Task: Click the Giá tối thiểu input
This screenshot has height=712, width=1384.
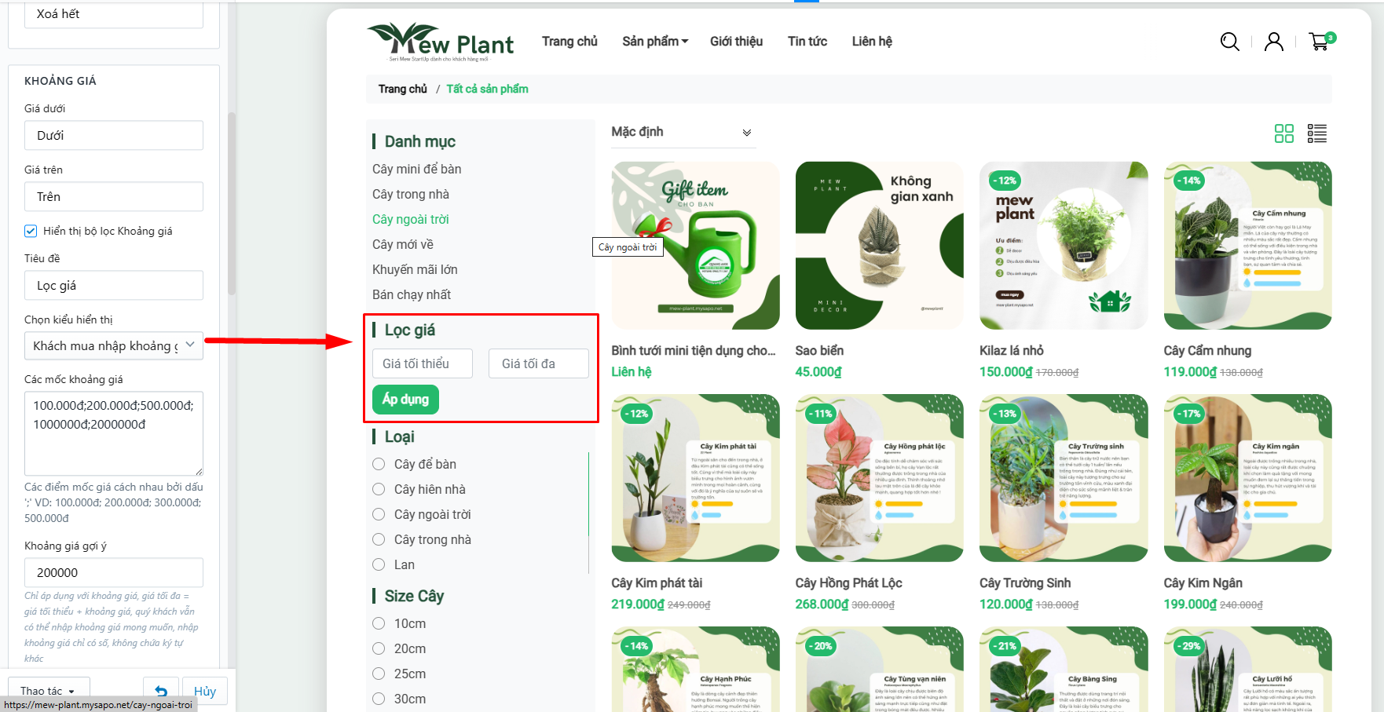Action: coord(423,363)
